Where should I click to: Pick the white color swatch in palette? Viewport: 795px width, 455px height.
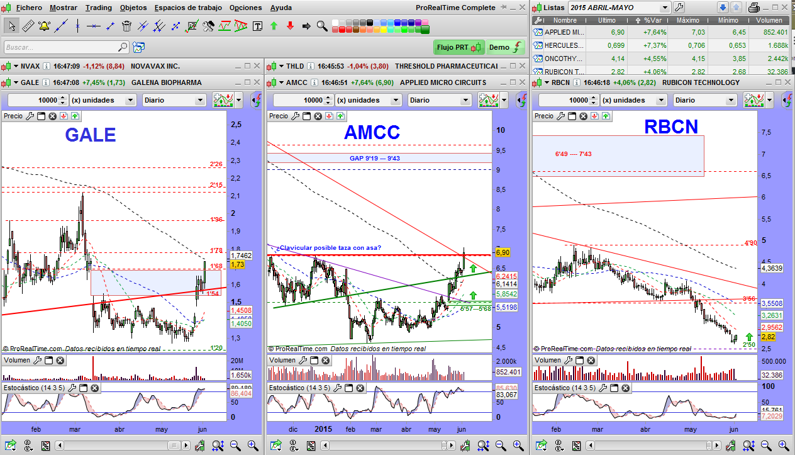(x=336, y=22)
